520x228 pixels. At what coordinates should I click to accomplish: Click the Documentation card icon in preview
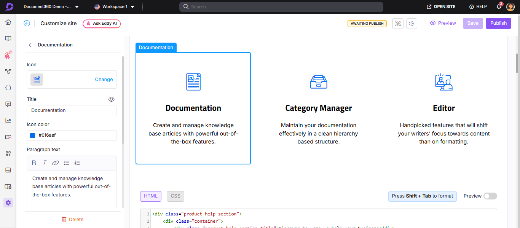click(x=193, y=82)
